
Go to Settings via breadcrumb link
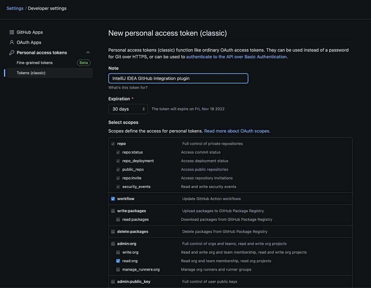[15, 8]
